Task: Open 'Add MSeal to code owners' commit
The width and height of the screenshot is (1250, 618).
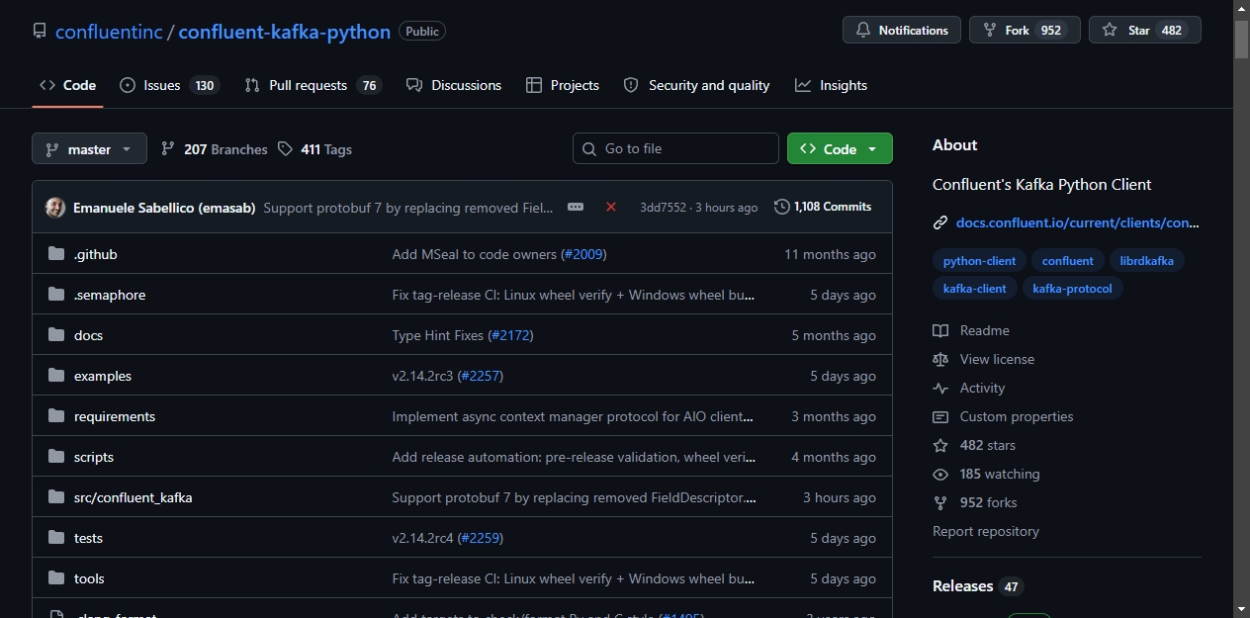Action: (x=475, y=254)
